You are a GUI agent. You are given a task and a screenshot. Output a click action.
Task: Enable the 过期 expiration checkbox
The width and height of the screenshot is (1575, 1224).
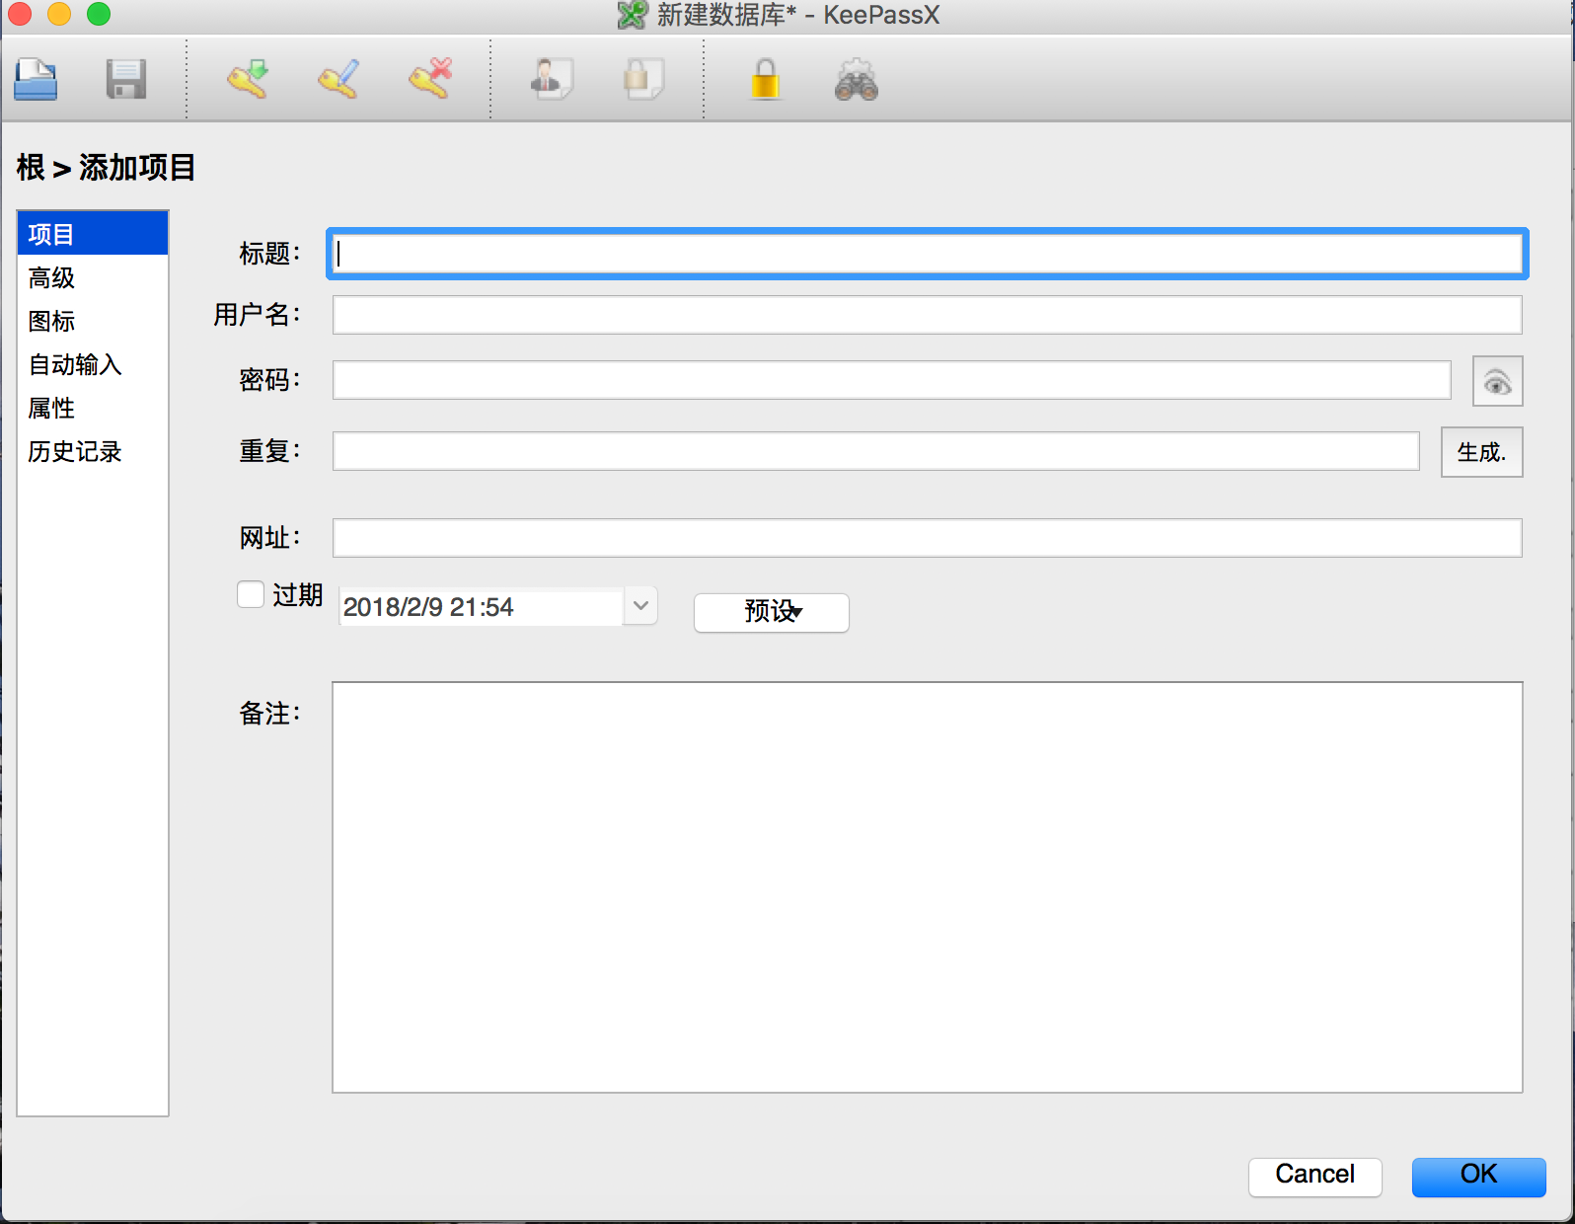pos(251,594)
